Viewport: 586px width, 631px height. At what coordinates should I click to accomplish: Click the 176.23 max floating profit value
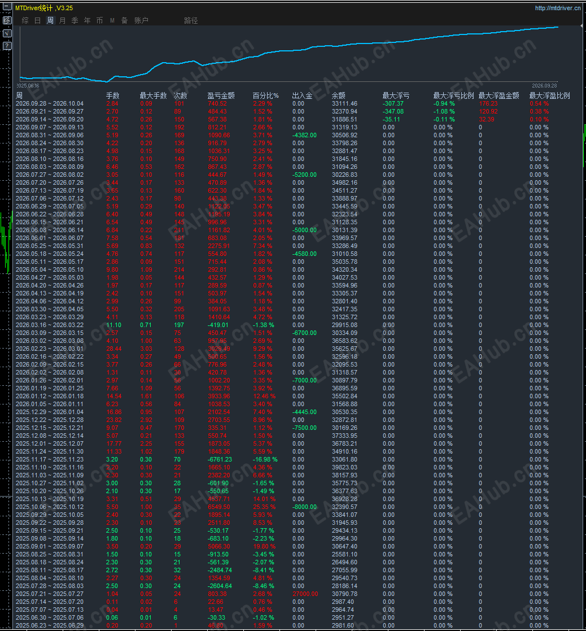pos(488,103)
